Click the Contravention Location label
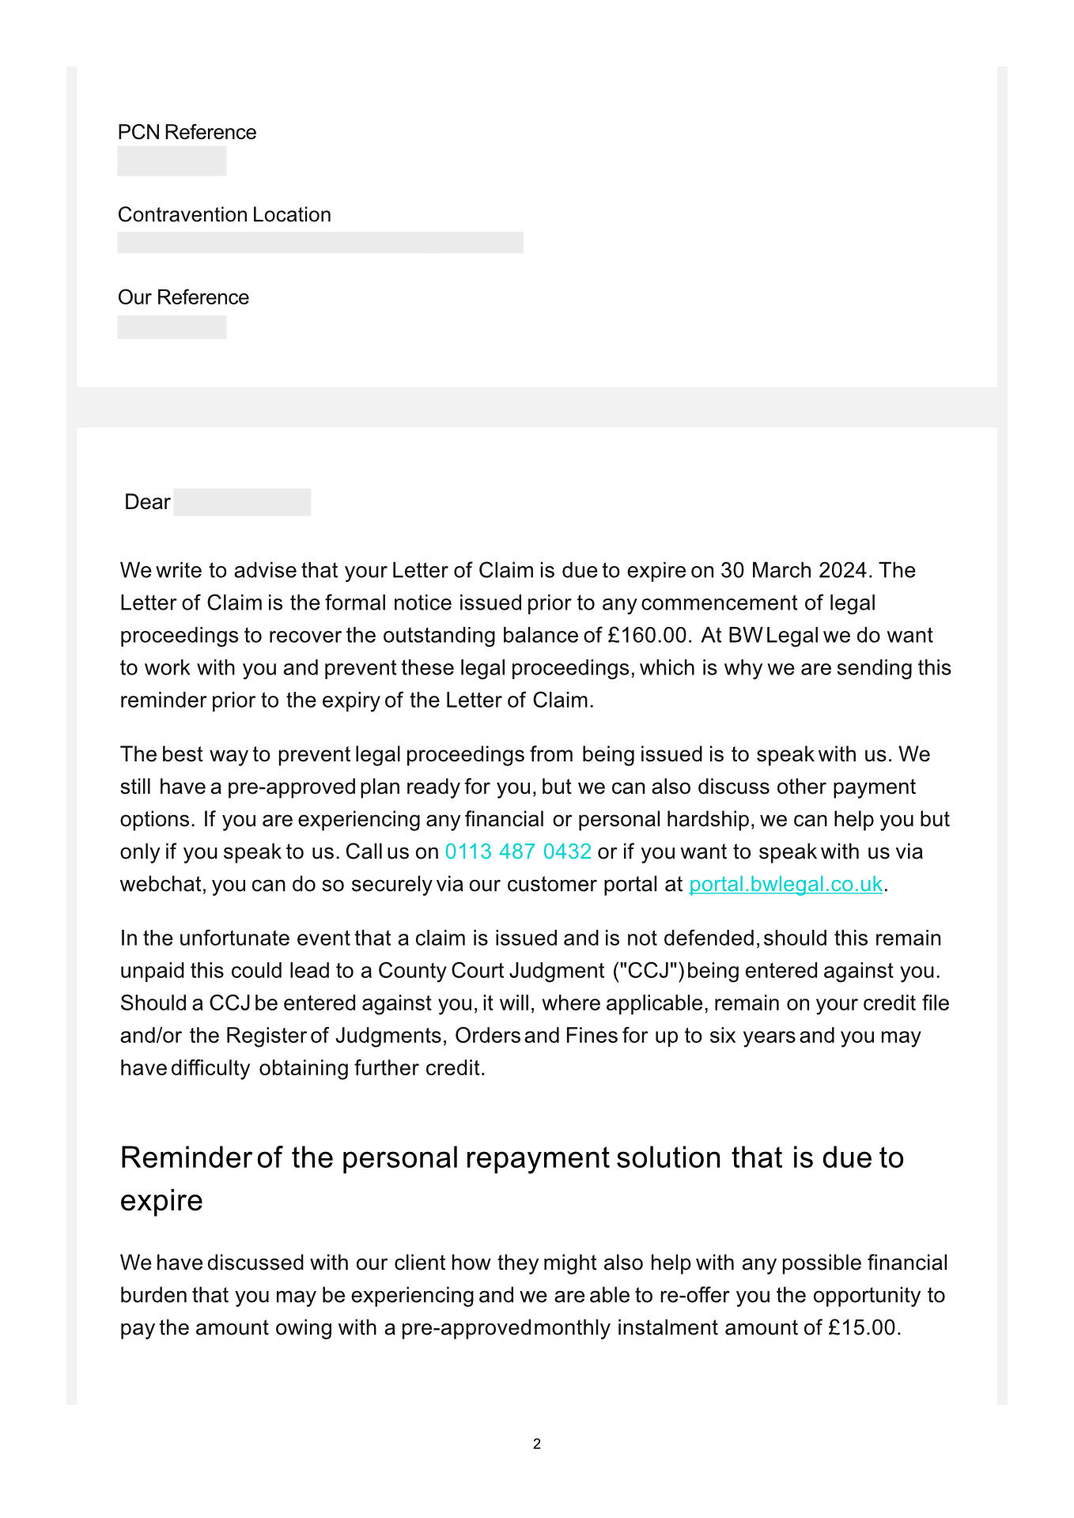The height and width of the screenshot is (1518, 1074). pos(225,215)
